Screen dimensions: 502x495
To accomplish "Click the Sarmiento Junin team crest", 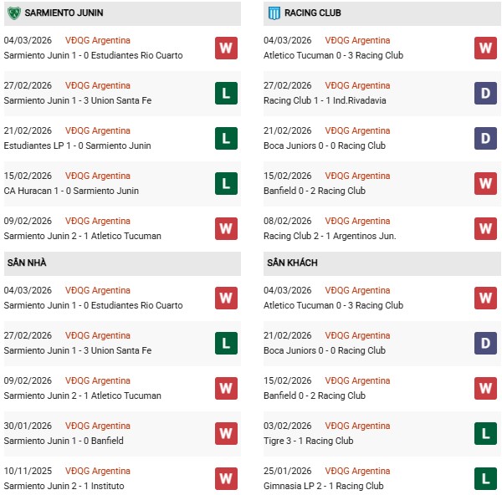I will [x=13, y=13].
